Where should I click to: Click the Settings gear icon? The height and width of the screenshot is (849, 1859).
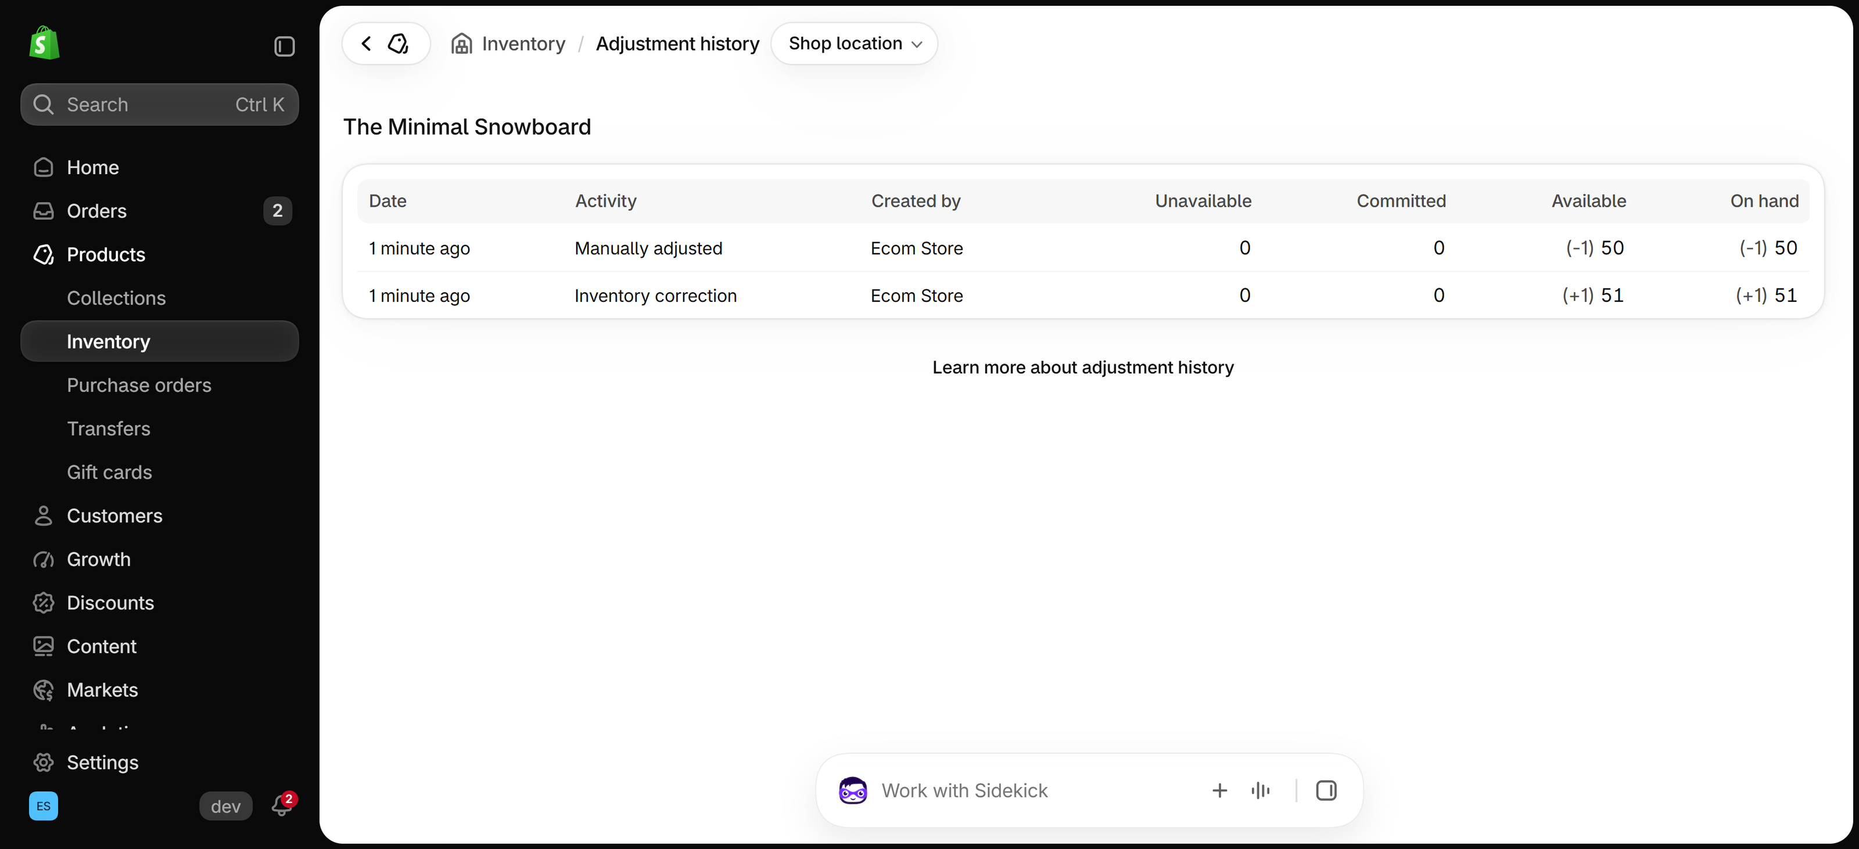[44, 762]
